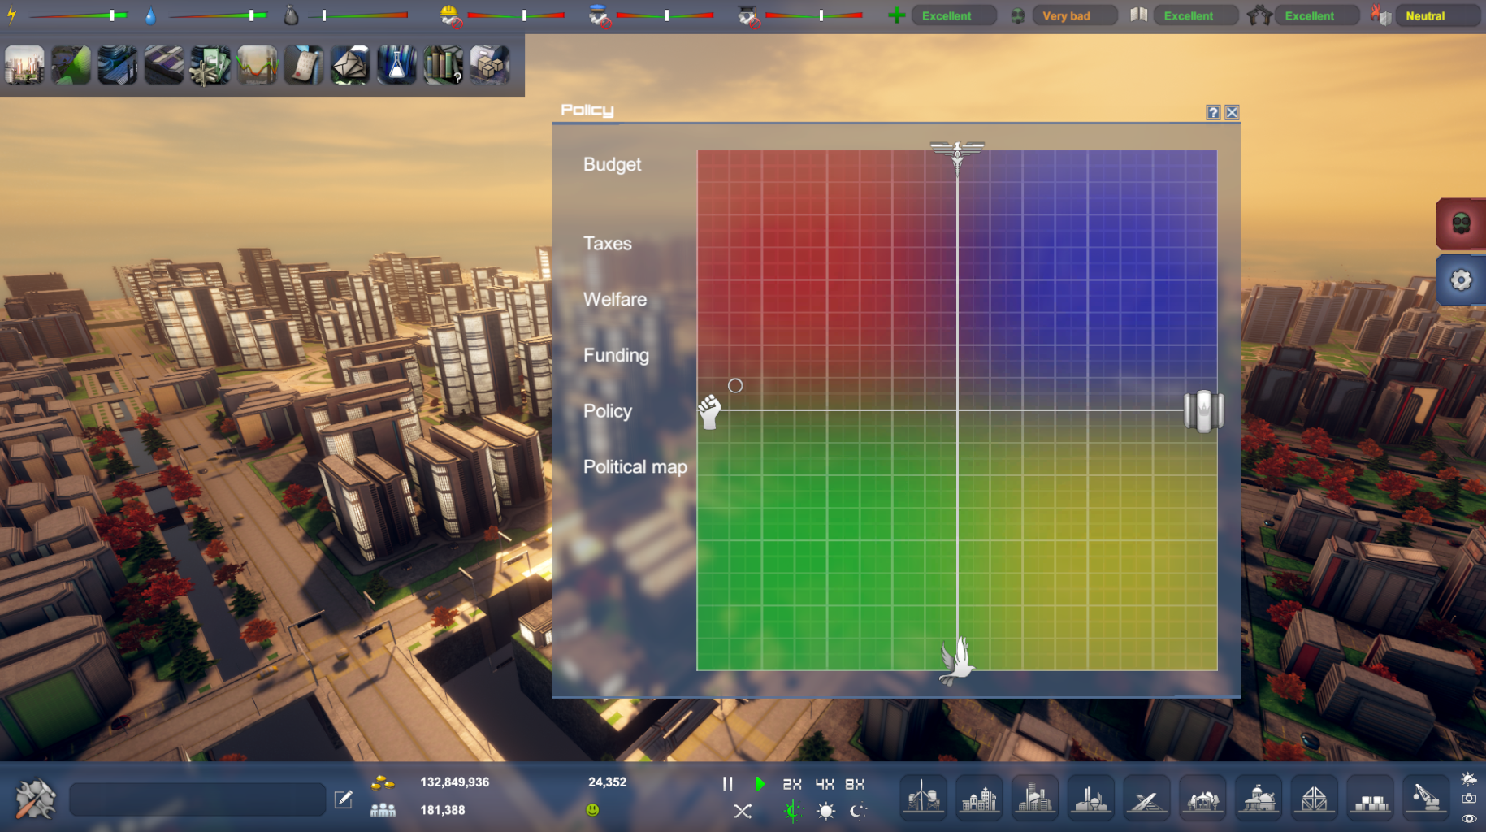Switch to nighttime with the moon icon

tap(859, 811)
